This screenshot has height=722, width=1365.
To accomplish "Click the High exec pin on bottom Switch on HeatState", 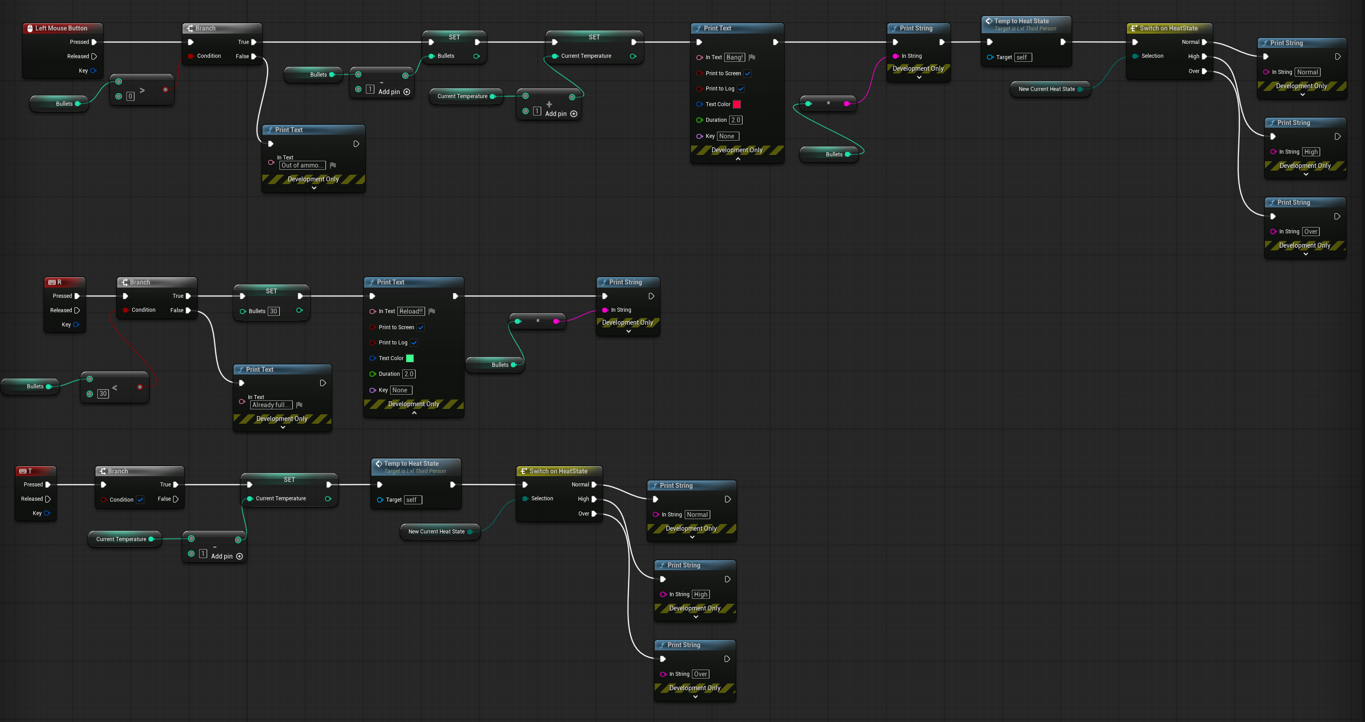I will click(594, 499).
